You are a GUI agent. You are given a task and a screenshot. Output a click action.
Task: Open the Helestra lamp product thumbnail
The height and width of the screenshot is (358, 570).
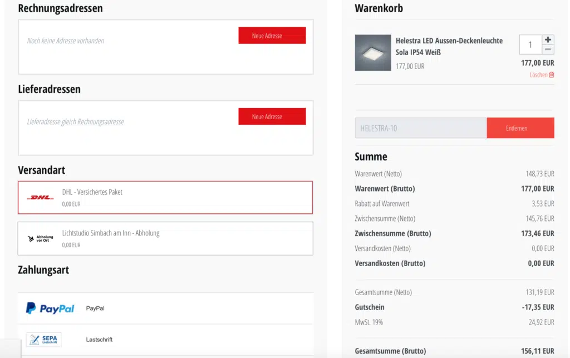coord(373,53)
